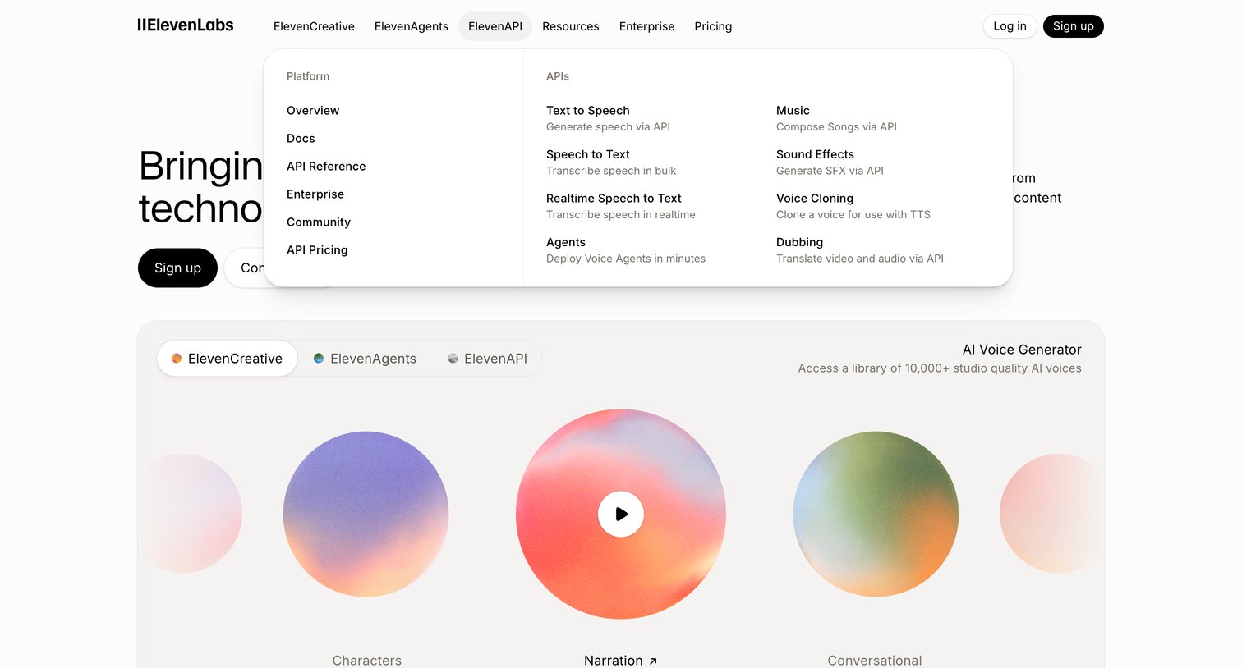1242x668 pixels.
Task: Click the ElevenAgents green dot icon
Action: click(319, 359)
